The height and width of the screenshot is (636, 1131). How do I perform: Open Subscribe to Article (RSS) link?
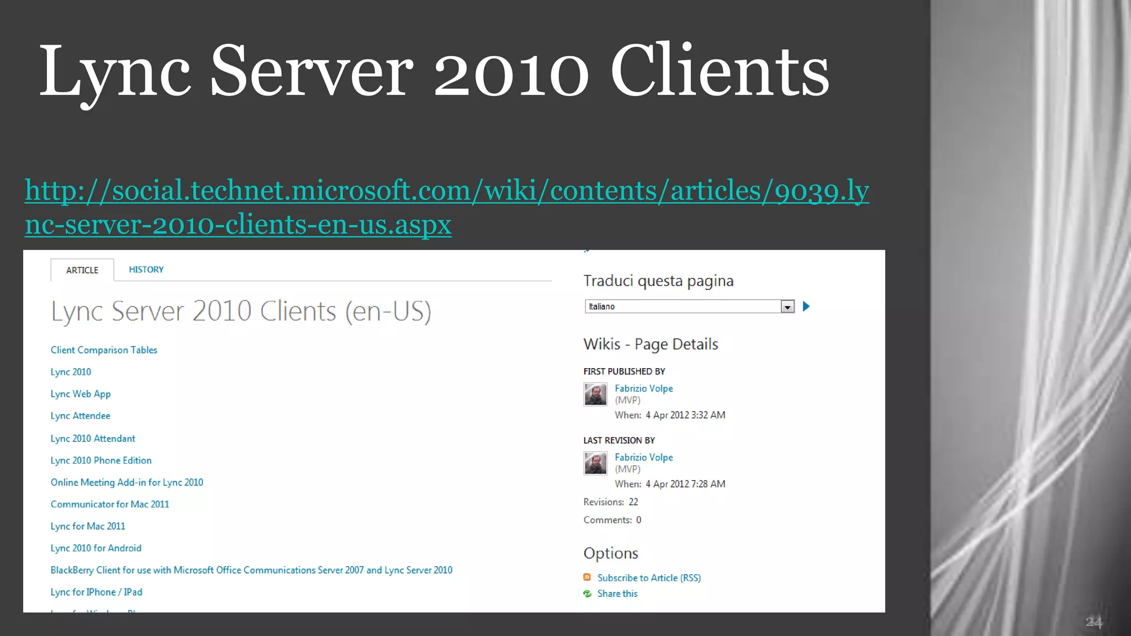(649, 578)
